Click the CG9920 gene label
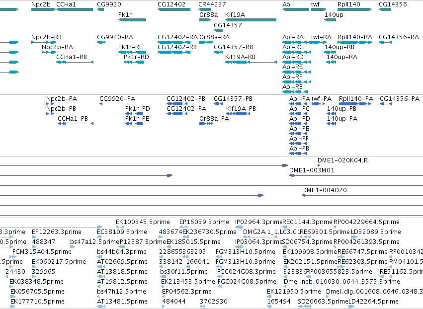 pyautogui.click(x=109, y=4)
